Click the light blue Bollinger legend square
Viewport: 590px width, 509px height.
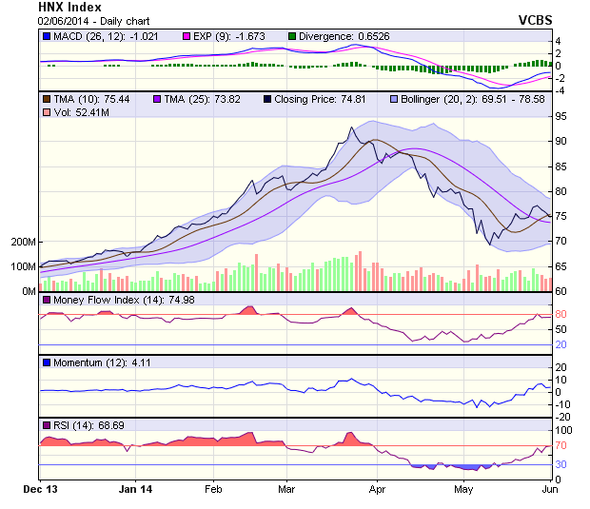pos(394,98)
